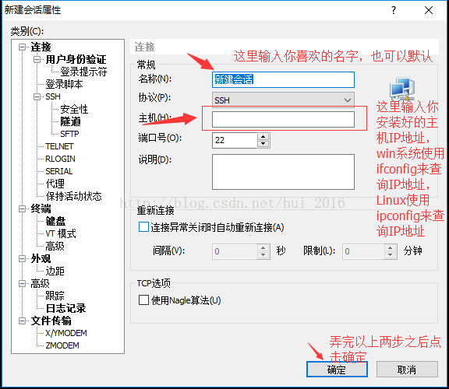This screenshot has width=449, height=389.
Task: Collapse the SSH tree node
Action: click(x=37, y=96)
